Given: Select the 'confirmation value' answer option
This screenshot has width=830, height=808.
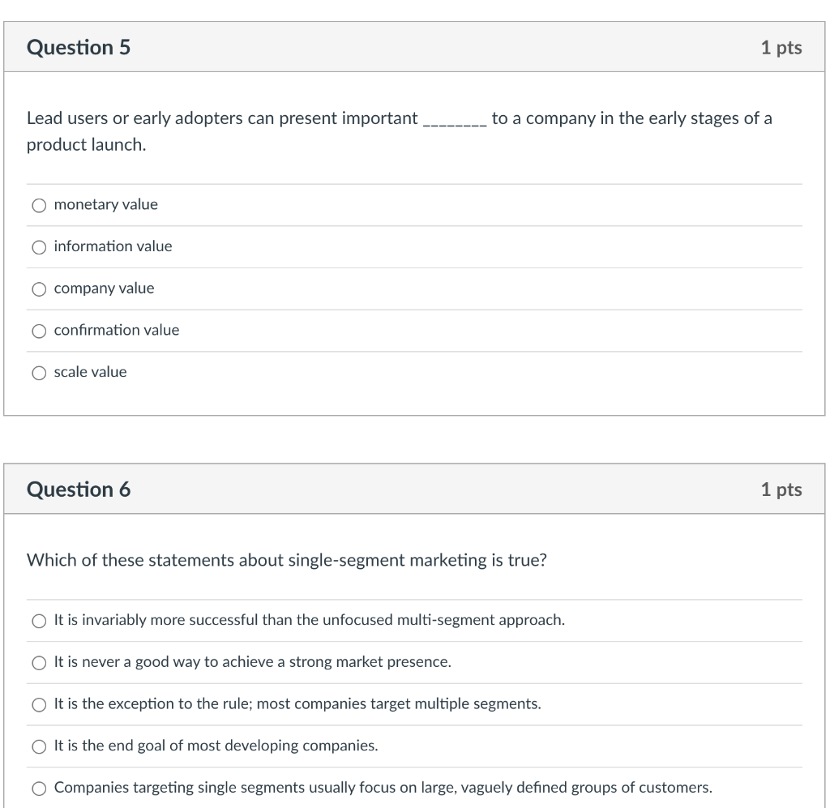Looking at the screenshot, I should point(39,331).
